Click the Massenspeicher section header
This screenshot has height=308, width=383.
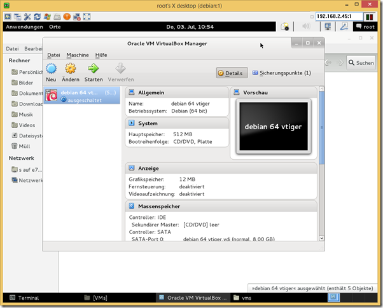pyautogui.click(x=221, y=206)
